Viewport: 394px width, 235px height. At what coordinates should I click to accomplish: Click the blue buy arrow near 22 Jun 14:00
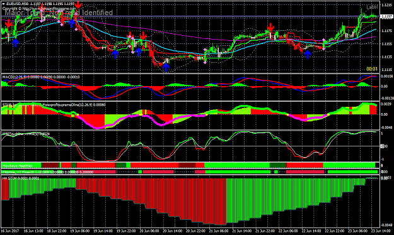(x=308, y=54)
